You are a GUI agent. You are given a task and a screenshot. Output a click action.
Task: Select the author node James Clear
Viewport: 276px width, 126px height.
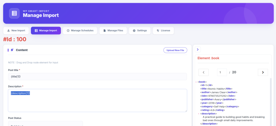point(219,92)
